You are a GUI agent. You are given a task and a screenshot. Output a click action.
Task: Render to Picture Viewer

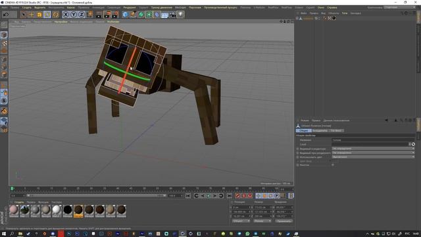[x=107, y=14]
